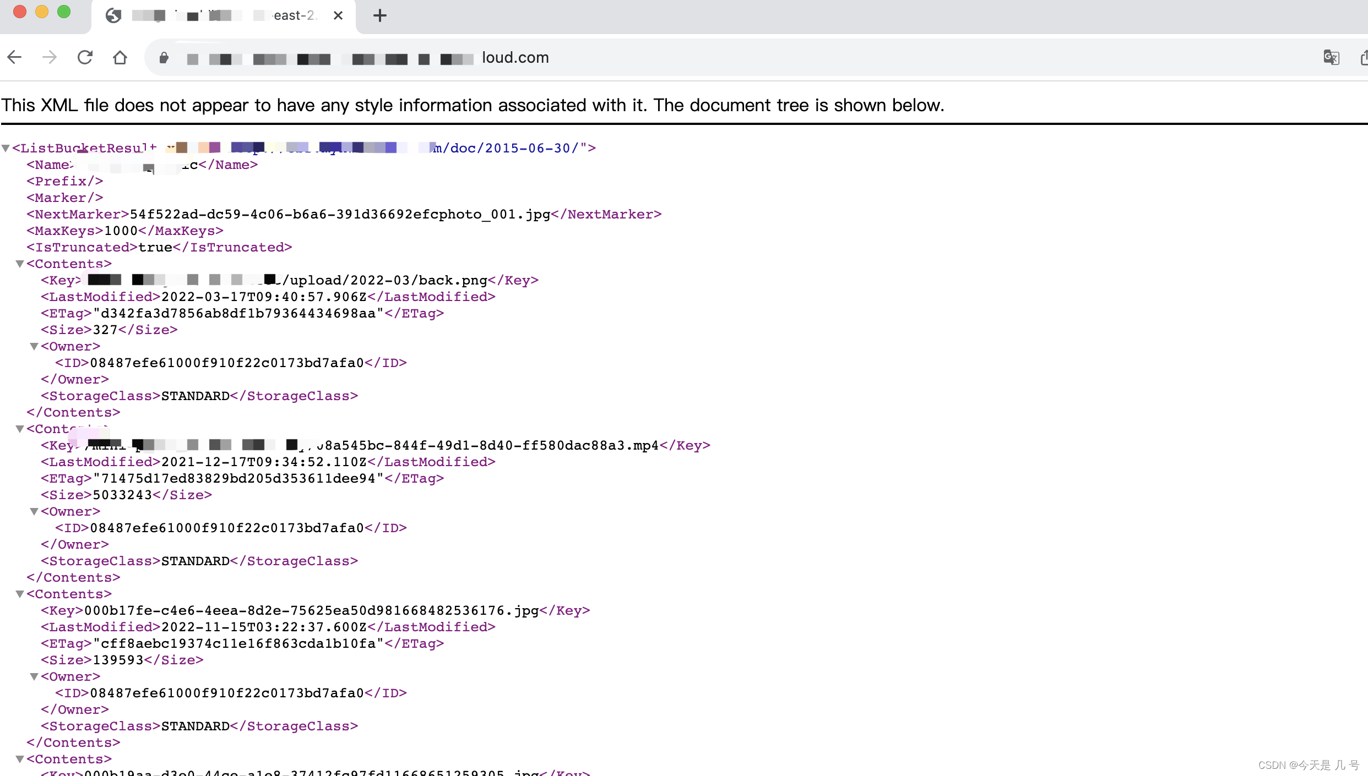Viewport: 1368px width, 776px height.
Task: Select the east-2 browser tab
Action: [x=220, y=15]
